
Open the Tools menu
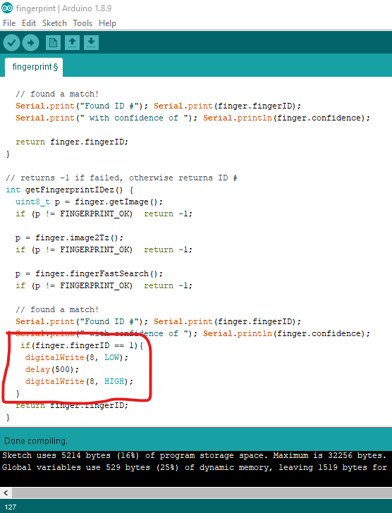tap(82, 23)
